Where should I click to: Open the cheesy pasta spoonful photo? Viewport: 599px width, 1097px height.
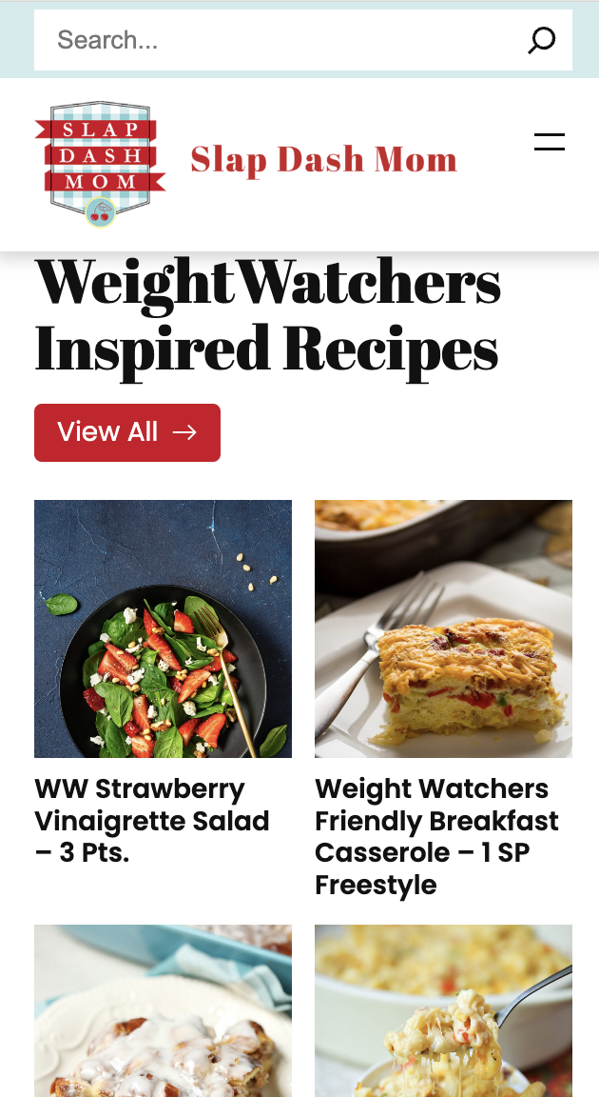pos(443,1011)
